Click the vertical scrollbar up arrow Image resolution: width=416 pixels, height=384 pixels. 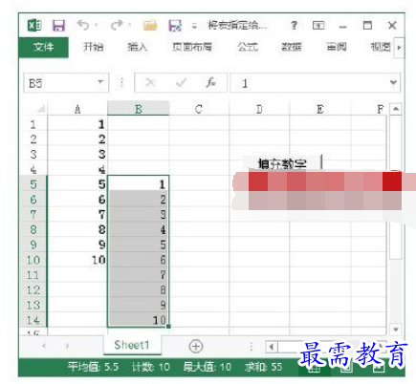pyautogui.click(x=396, y=109)
